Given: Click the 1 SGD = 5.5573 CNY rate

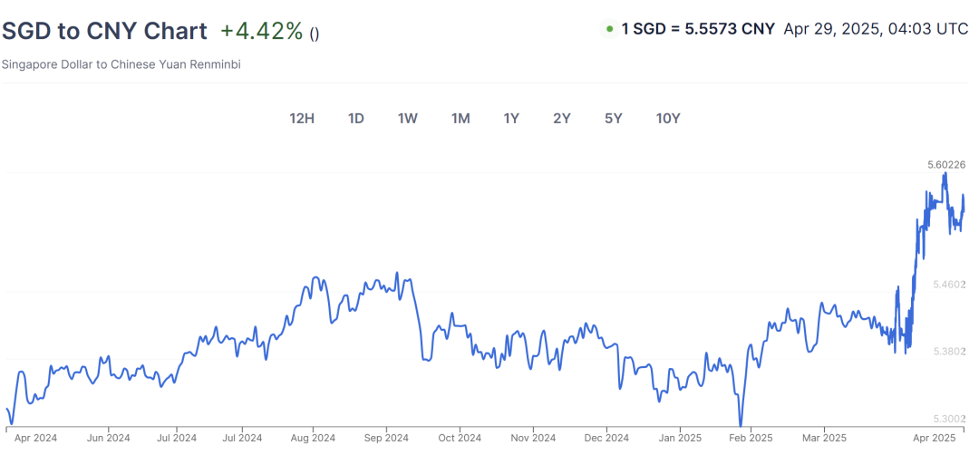Looking at the screenshot, I should pos(698,29).
